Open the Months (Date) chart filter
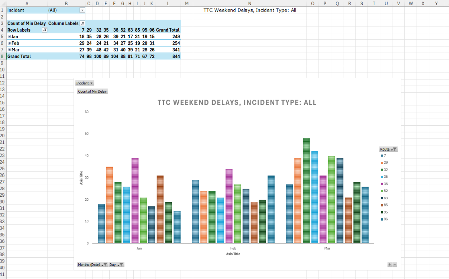Viewport: 449px width, 279px height. pyautogui.click(x=92, y=265)
